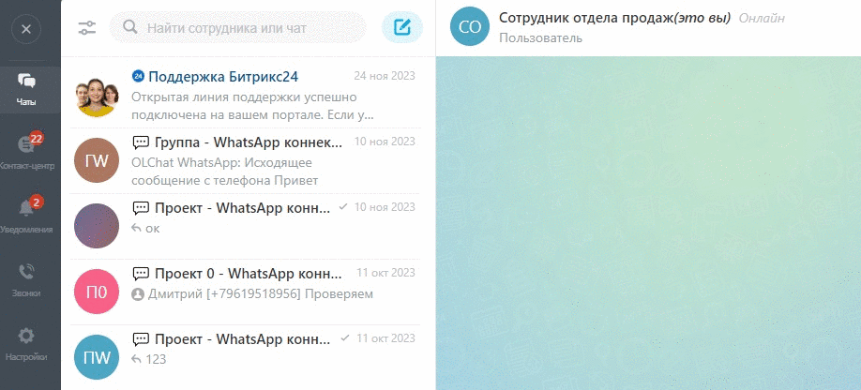The width and height of the screenshot is (861, 390).
Task: Close the messenger with the X button
Action: [x=26, y=28]
